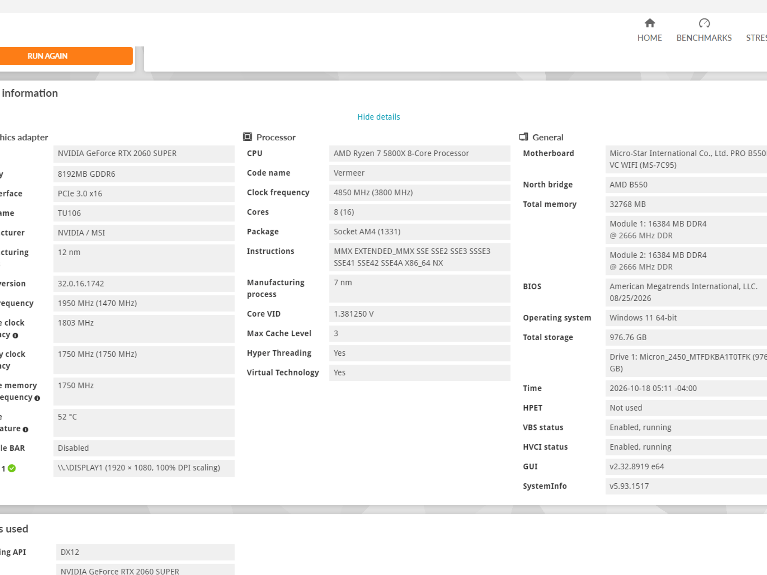Click Module 2: 16384 MB DDR4 entry
Viewport: 767px width, 575px height.
coord(686,261)
